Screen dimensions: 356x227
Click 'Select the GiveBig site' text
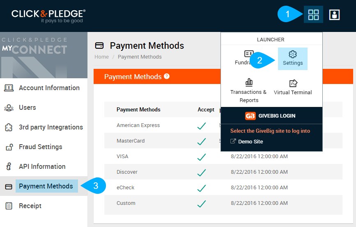270,131
